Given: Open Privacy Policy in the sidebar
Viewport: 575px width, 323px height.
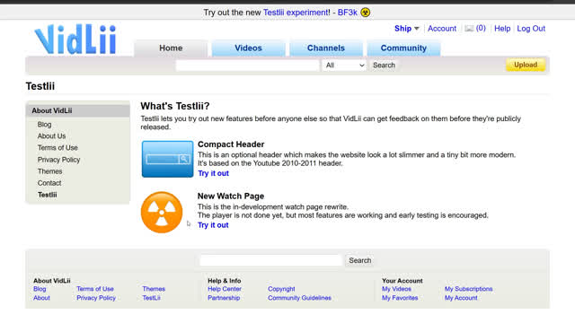Looking at the screenshot, I should pos(58,160).
